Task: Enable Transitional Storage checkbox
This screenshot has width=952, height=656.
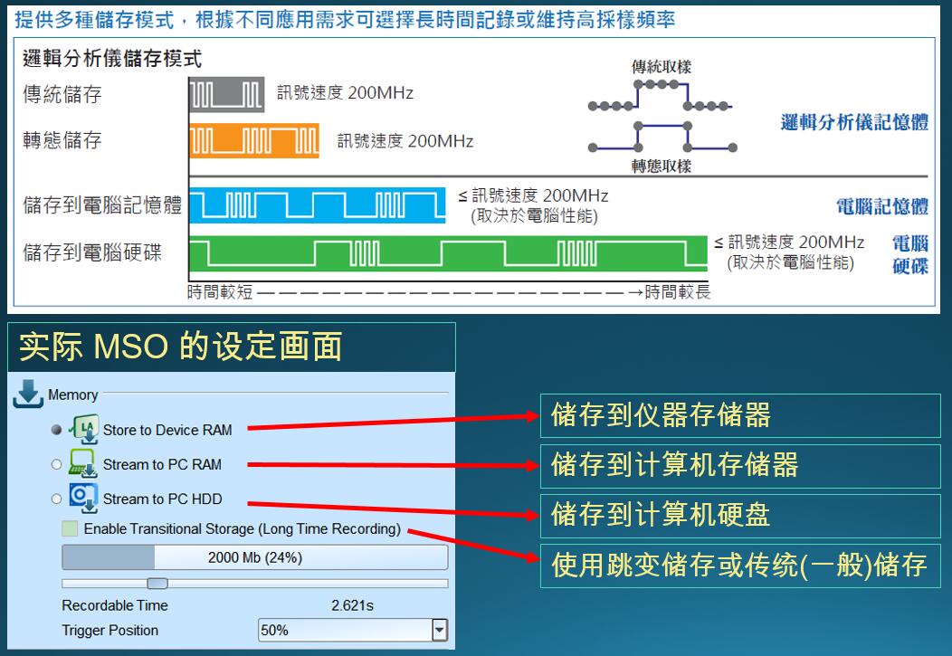Action: [70, 528]
